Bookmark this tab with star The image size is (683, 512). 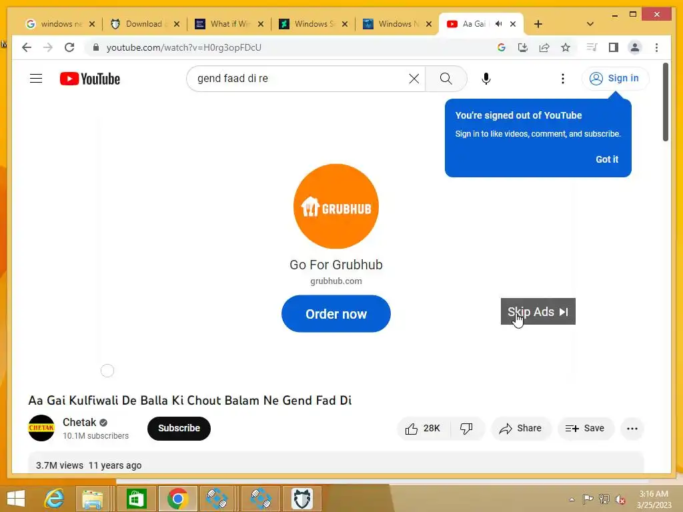(566, 47)
